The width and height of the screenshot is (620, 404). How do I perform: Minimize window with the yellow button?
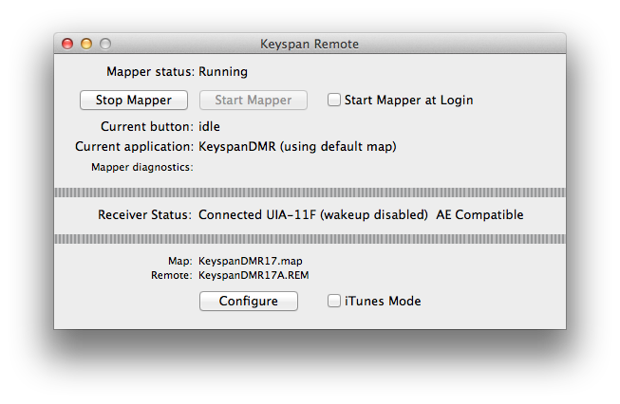pyautogui.click(x=86, y=44)
